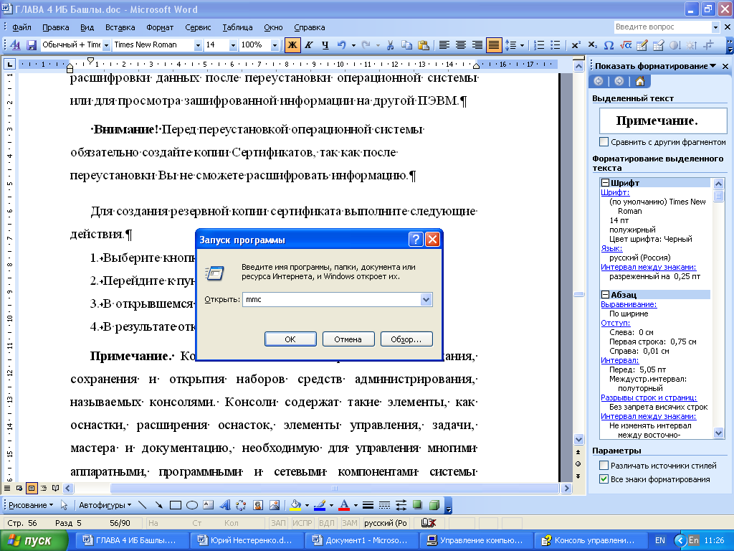Viewport: 734px width, 551px height.
Task: Click the пуск Start button
Action: click(34, 540)
